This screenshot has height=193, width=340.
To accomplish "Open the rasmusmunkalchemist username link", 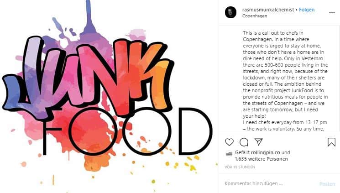I will (x=268, y=9).
